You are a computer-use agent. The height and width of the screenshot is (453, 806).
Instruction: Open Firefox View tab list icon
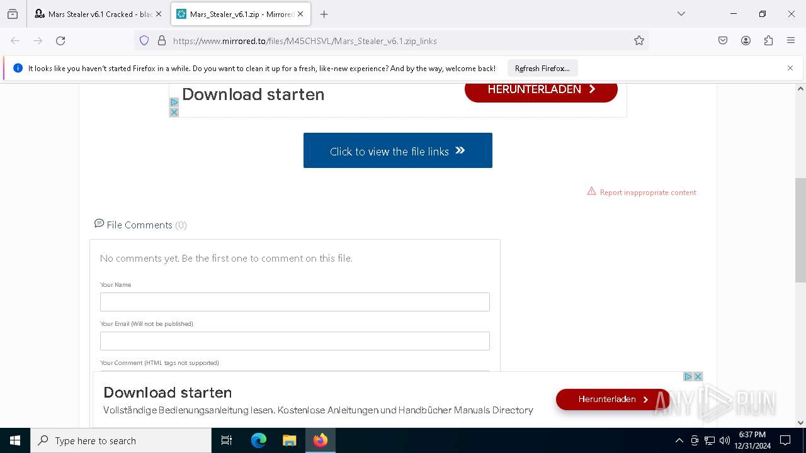pyautogui.click(x=13, y=14)
